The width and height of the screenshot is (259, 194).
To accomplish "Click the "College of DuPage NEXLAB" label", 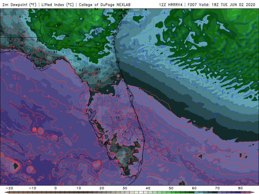I will pyautogui.click(x=105, y=5).
